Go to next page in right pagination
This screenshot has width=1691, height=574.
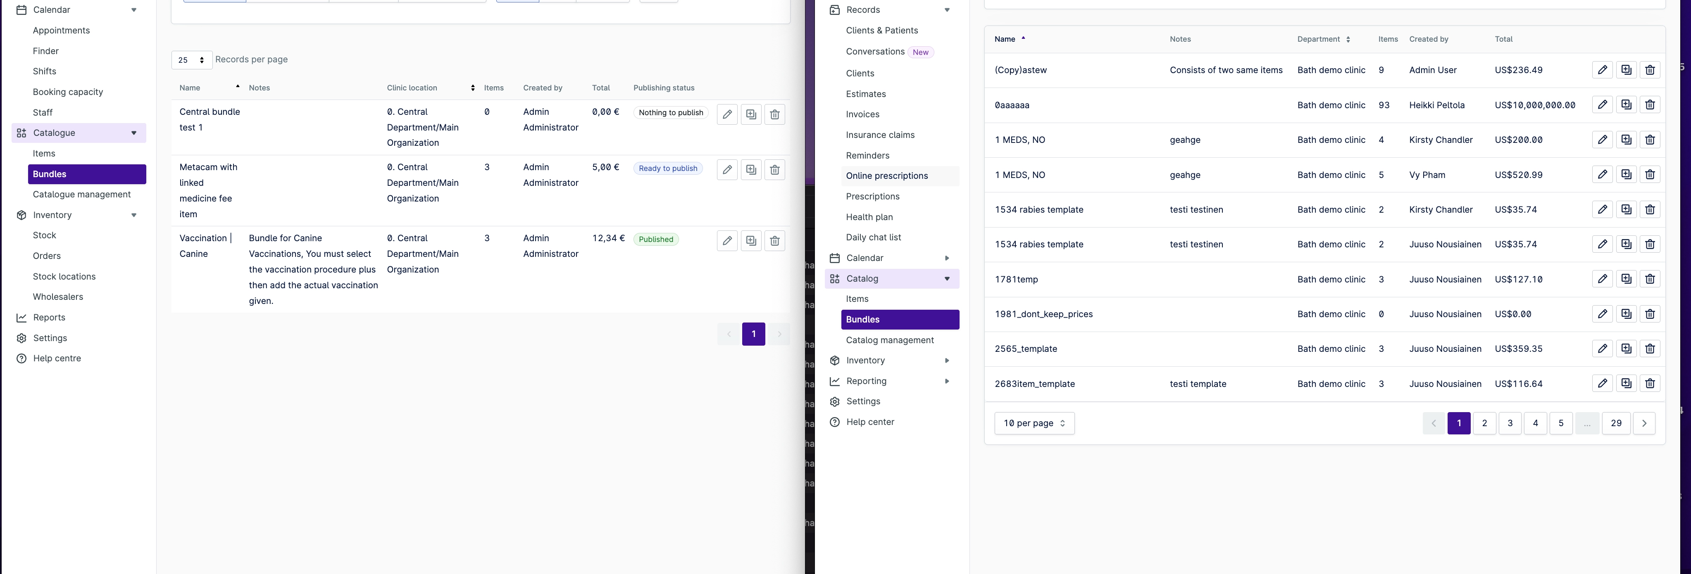tap(1644, 423)
